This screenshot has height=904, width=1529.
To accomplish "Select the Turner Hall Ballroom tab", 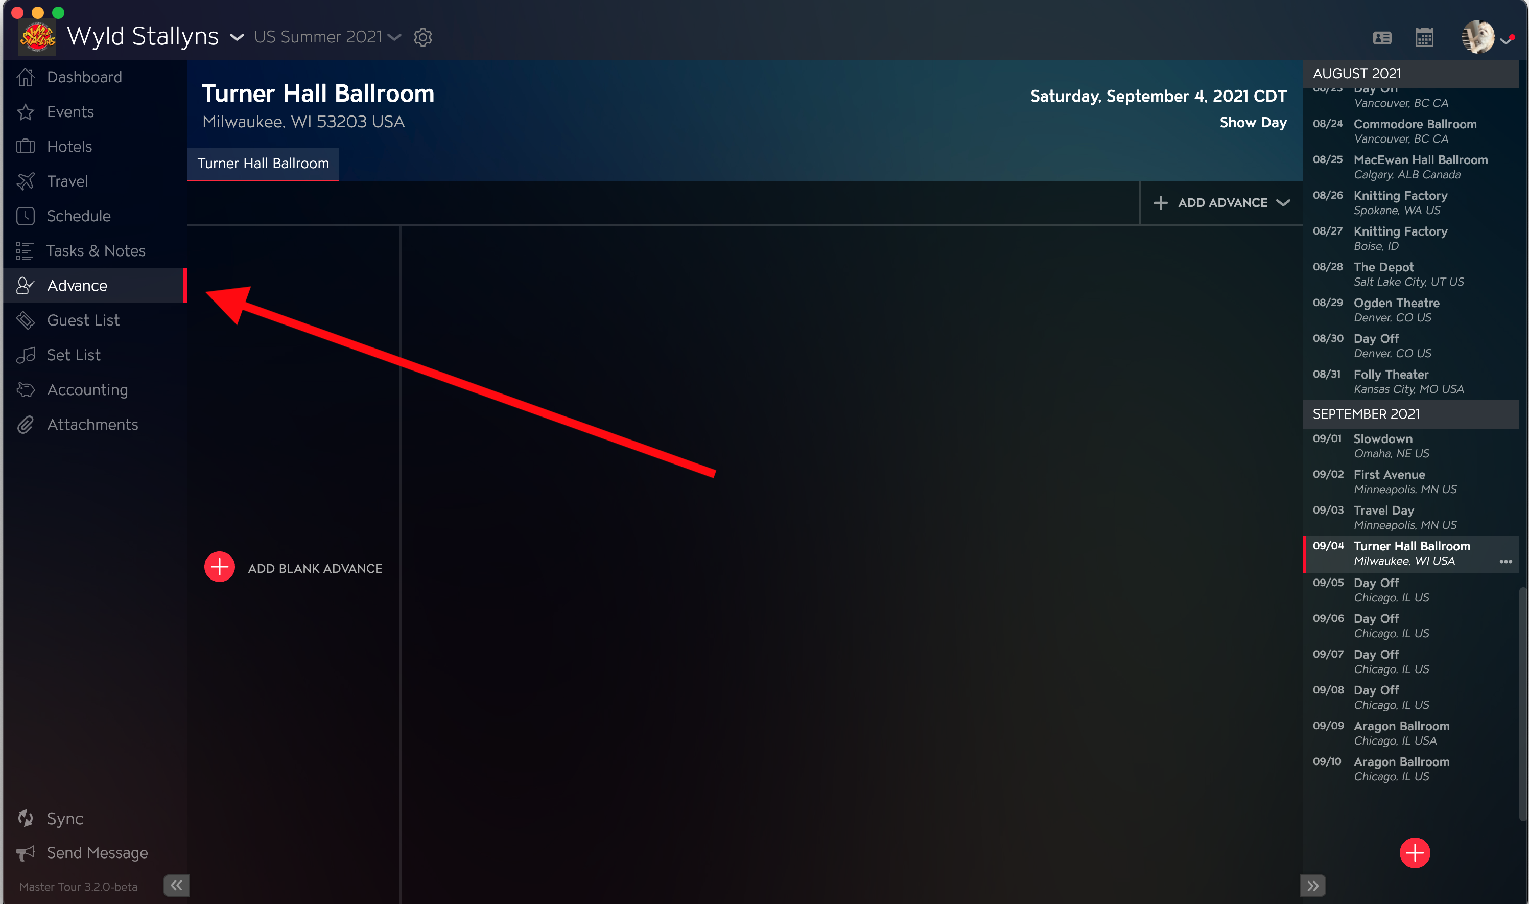I will [x=263, y=163].
